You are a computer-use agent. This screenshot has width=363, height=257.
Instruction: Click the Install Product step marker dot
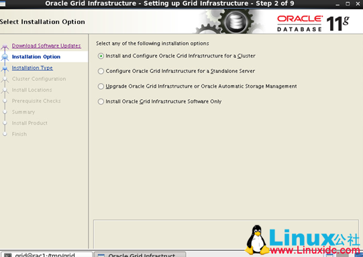[5, 123]
